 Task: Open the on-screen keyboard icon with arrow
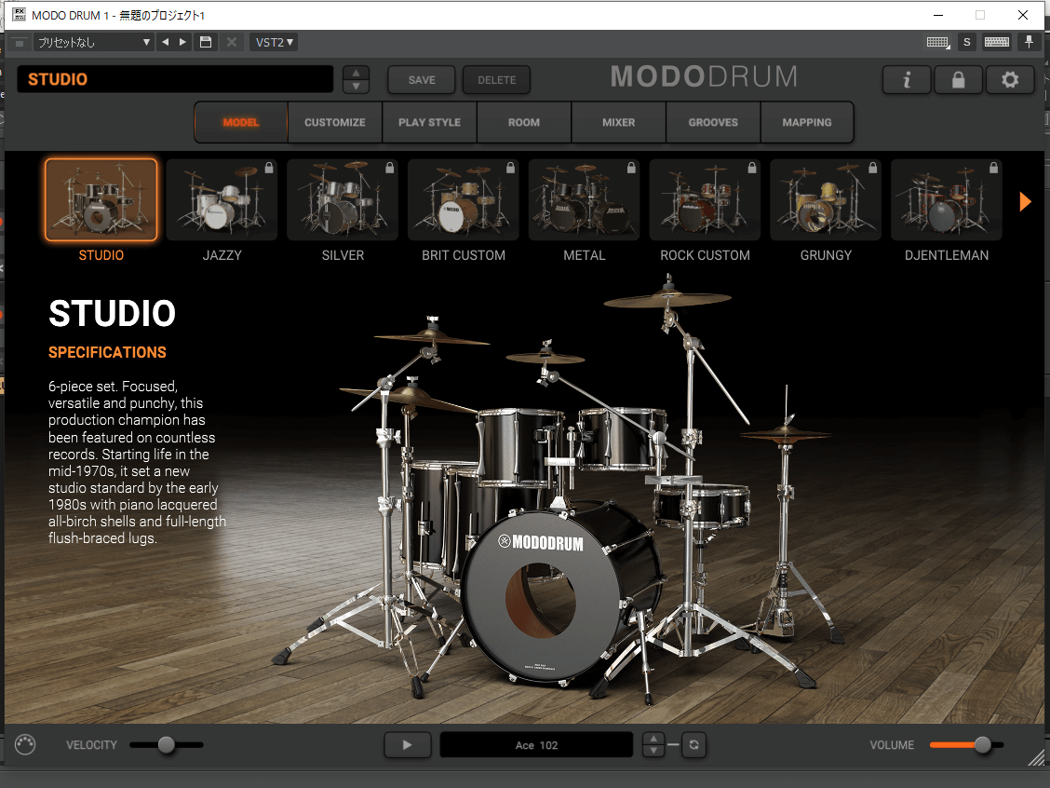(937, 42)
